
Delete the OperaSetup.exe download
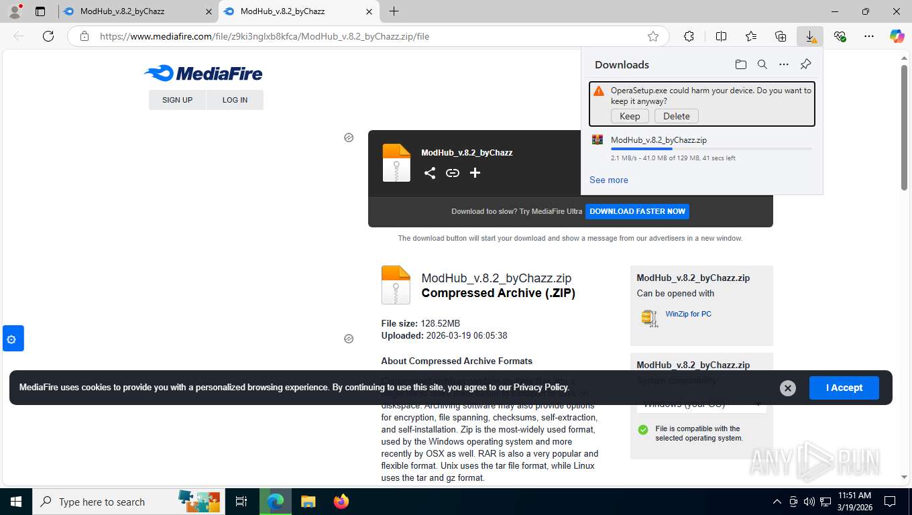coord(677,116)
